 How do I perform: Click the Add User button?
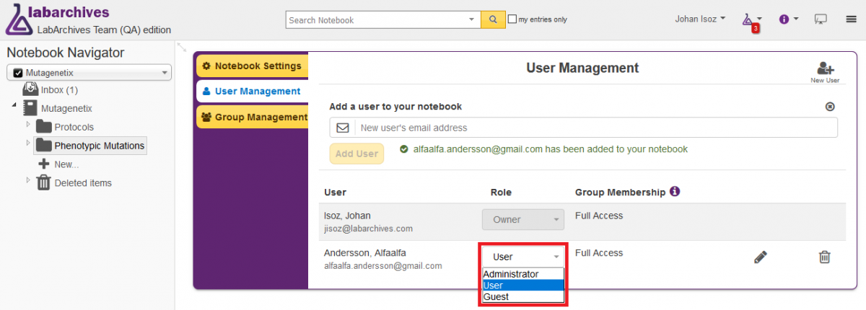point(357,154)
